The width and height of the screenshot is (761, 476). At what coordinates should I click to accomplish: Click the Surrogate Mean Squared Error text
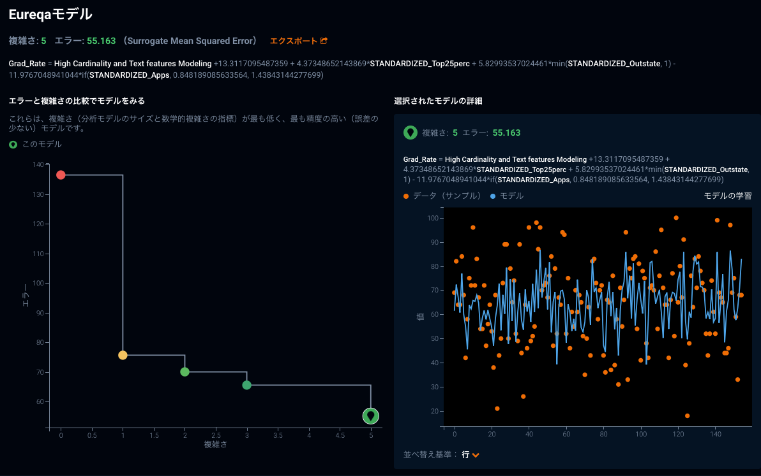click(191, 41)
